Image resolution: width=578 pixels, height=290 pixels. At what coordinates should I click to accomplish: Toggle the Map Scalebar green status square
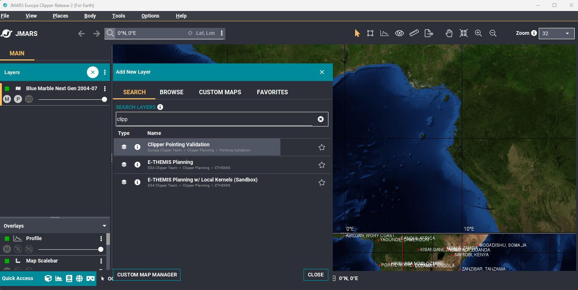coord(7,261)
